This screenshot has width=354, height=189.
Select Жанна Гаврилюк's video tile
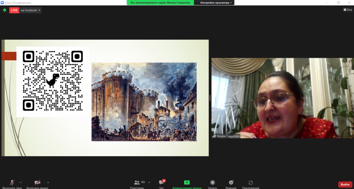(283, 98)
